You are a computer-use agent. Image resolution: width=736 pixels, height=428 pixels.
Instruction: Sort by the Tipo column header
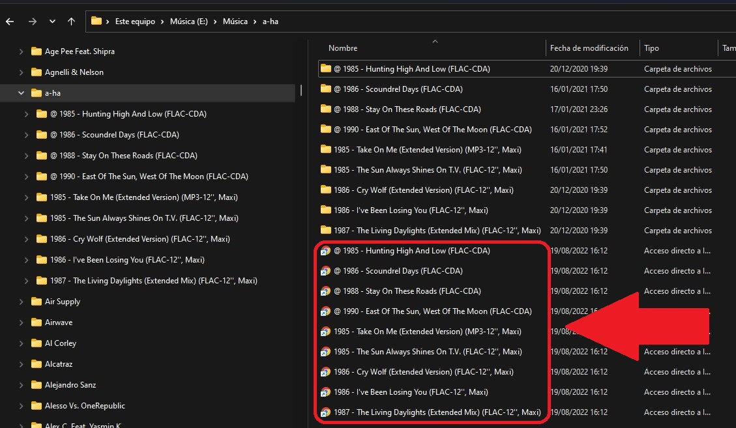[x=651, y=48]
